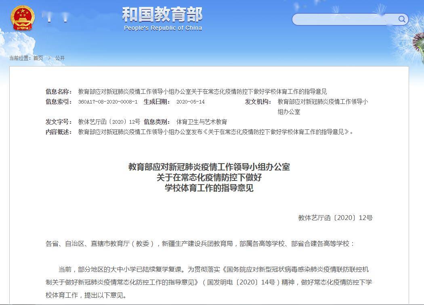The height and width of the screenshot is (305, 424).
Task: Click the 当前位置 breadcrumb bar
Action: pos(19,58)
